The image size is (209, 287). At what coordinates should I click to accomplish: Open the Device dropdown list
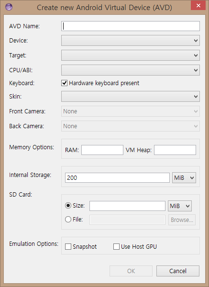click(x=130, y=41)
